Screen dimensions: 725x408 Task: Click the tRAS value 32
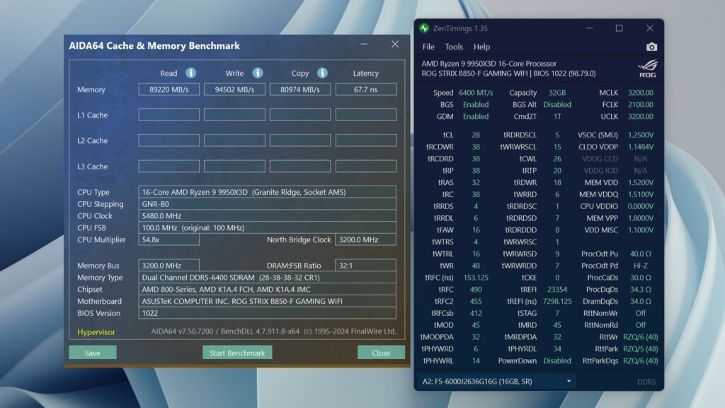[476, 183]
